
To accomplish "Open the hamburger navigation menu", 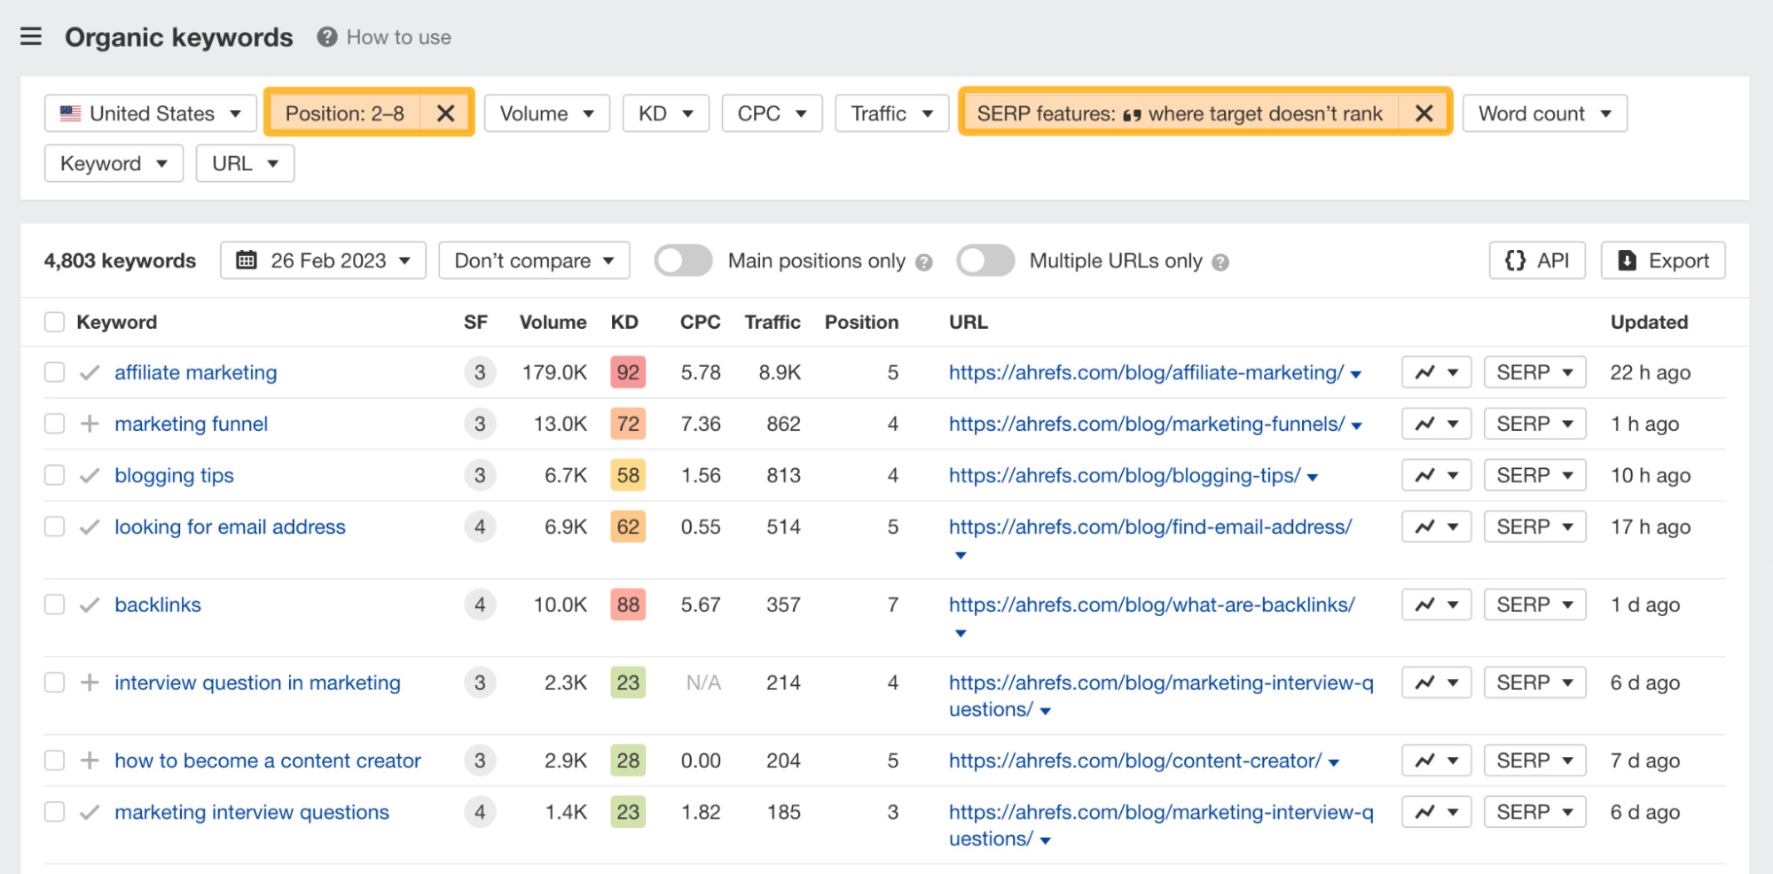I will (31, 36).
